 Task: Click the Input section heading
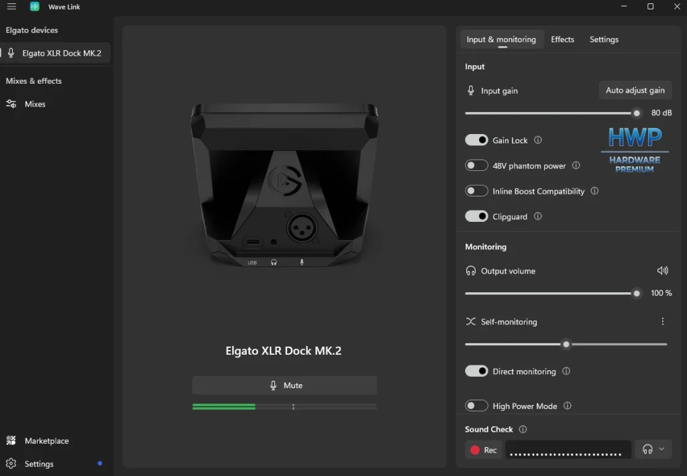pyautogui.click(x=474, y=66)
